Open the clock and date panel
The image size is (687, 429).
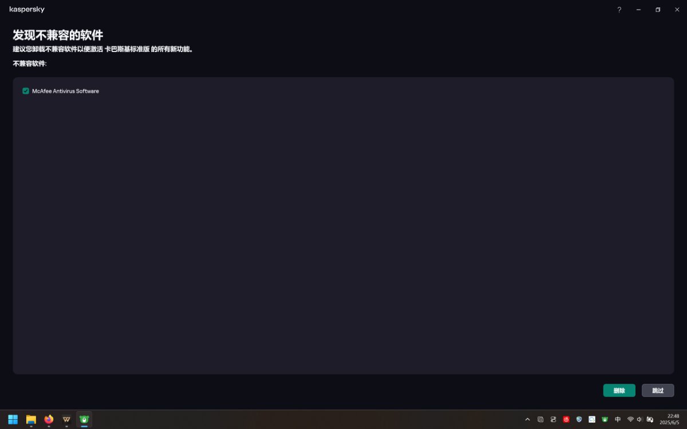point(669,419)
